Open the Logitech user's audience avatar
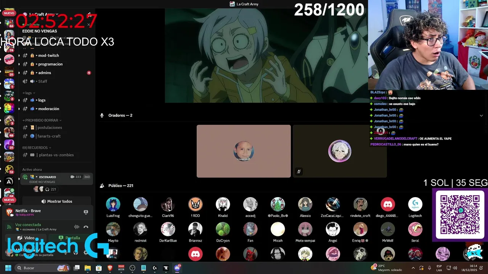The width and height of the screenshot is (488, 274). (415, 204)
